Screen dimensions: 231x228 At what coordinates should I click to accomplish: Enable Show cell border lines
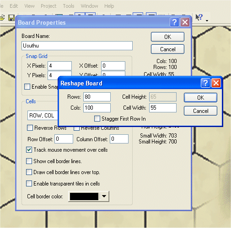click(29, 161)
